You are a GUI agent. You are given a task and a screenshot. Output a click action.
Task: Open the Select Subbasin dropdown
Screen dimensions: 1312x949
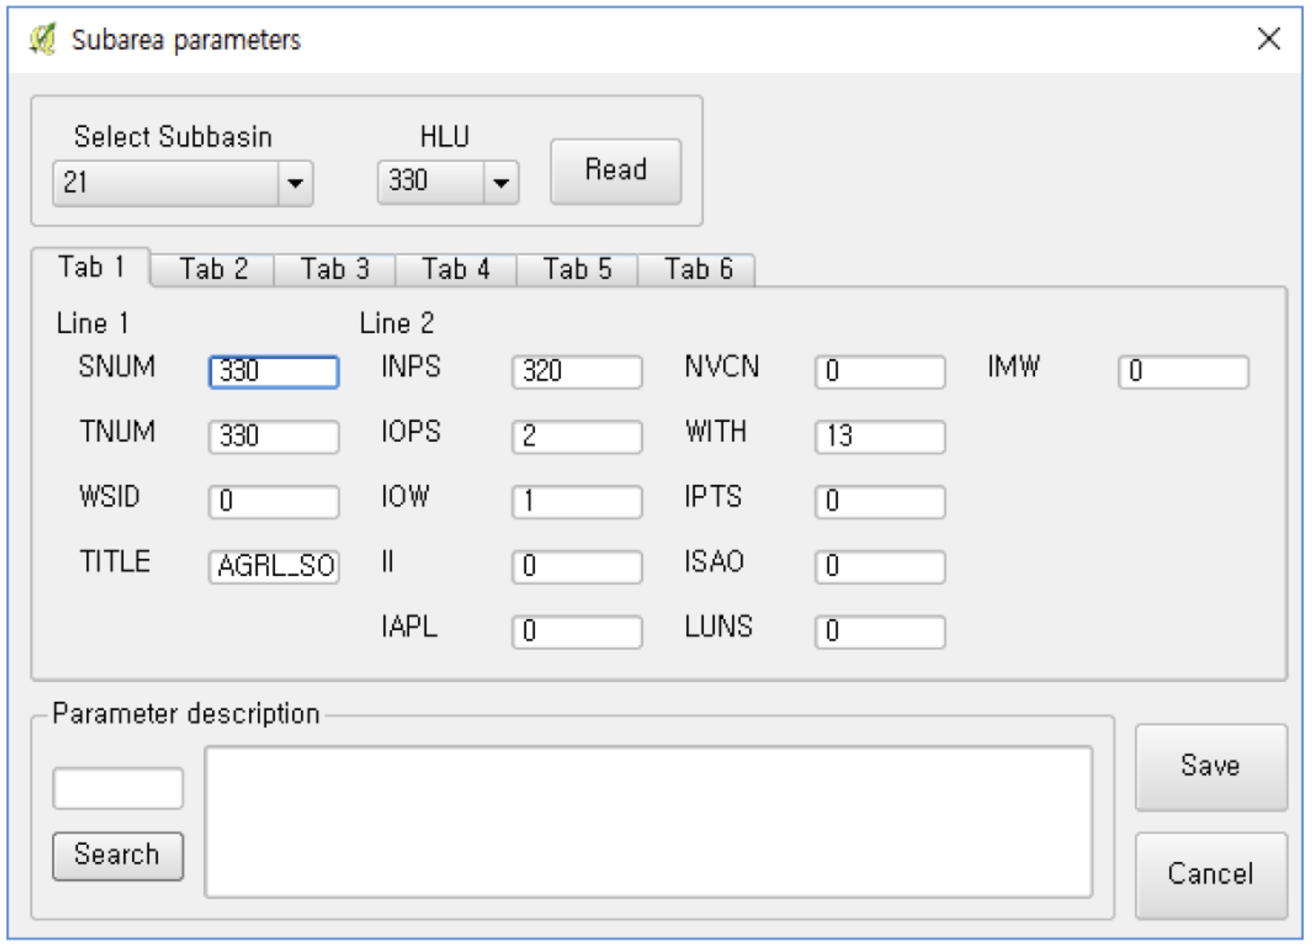point(295,184)
